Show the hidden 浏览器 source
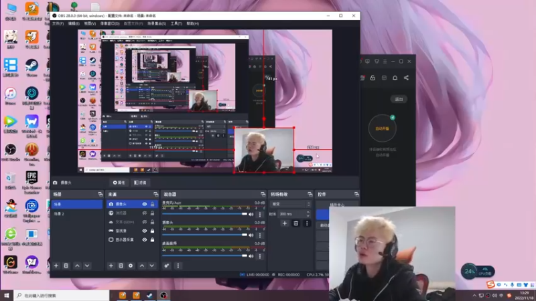536x301 pixels. (x=145, y=213)
